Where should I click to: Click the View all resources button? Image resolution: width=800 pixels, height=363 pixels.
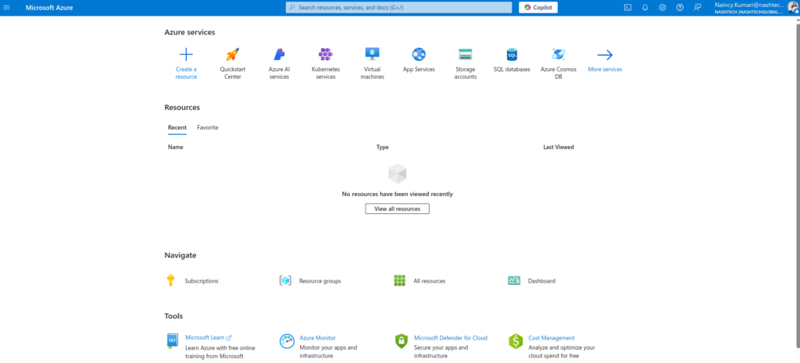click(x=397, y=209)
